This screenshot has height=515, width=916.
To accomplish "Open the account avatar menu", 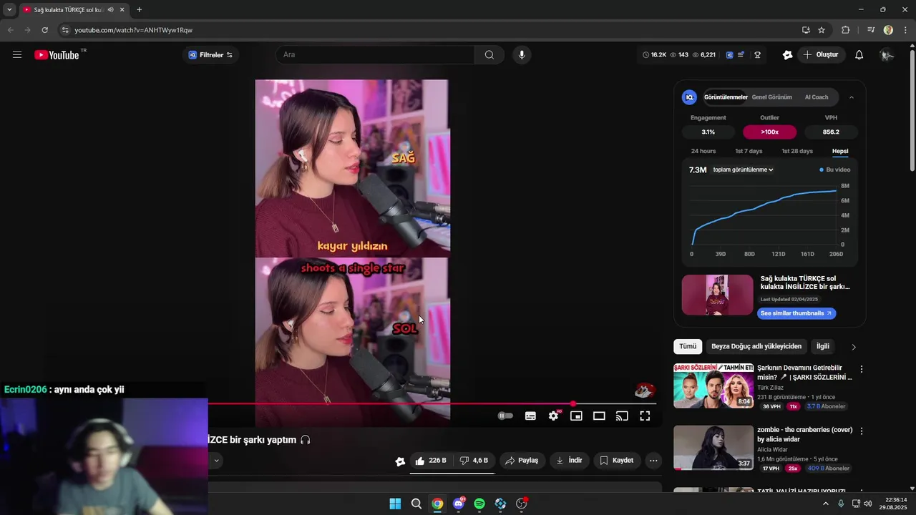I will tap(887, 55).
